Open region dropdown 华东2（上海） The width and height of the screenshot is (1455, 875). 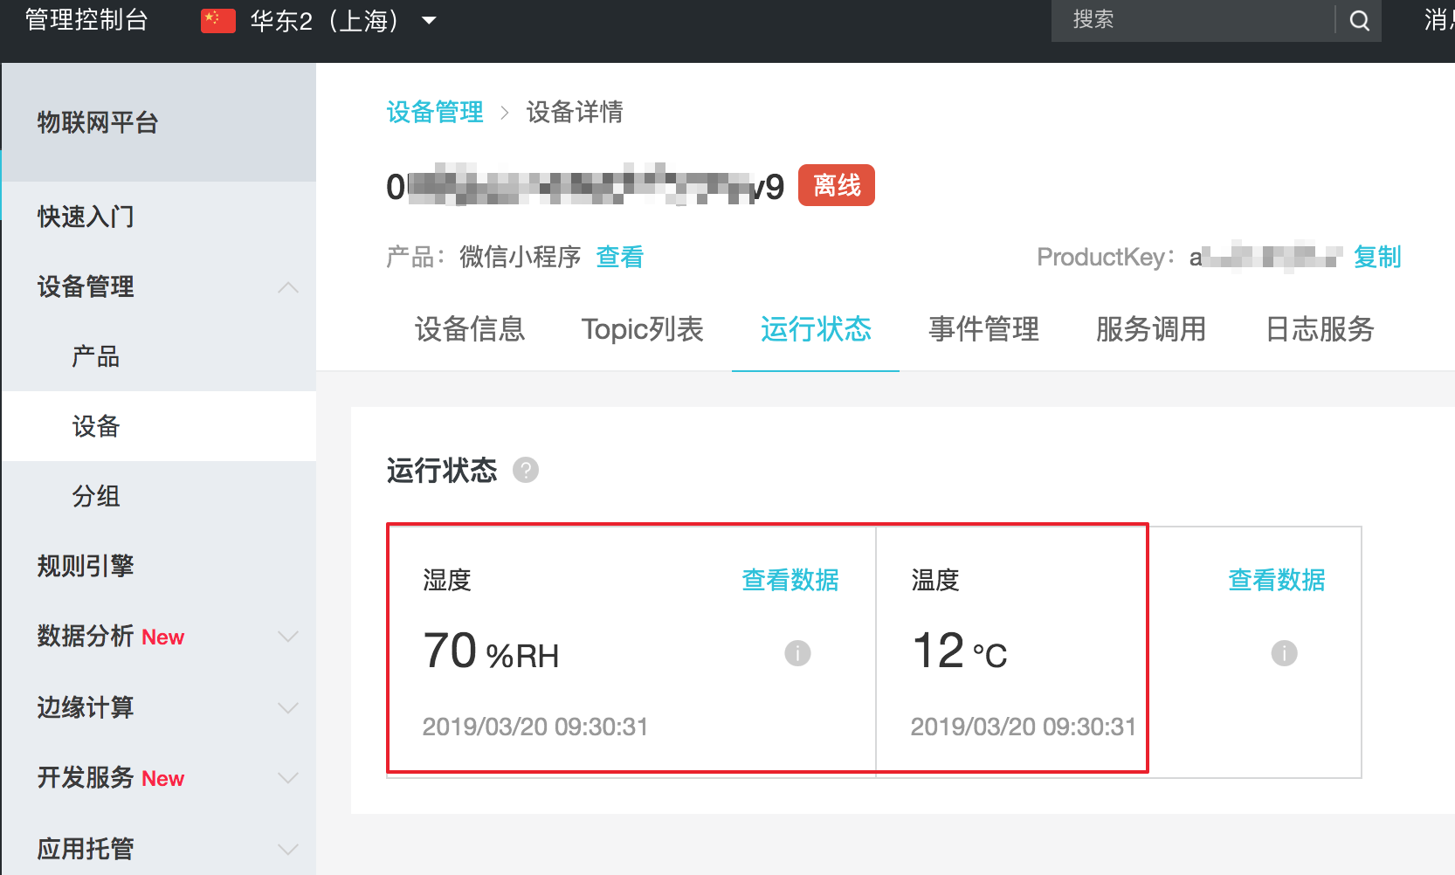click(x=343, y=21)
